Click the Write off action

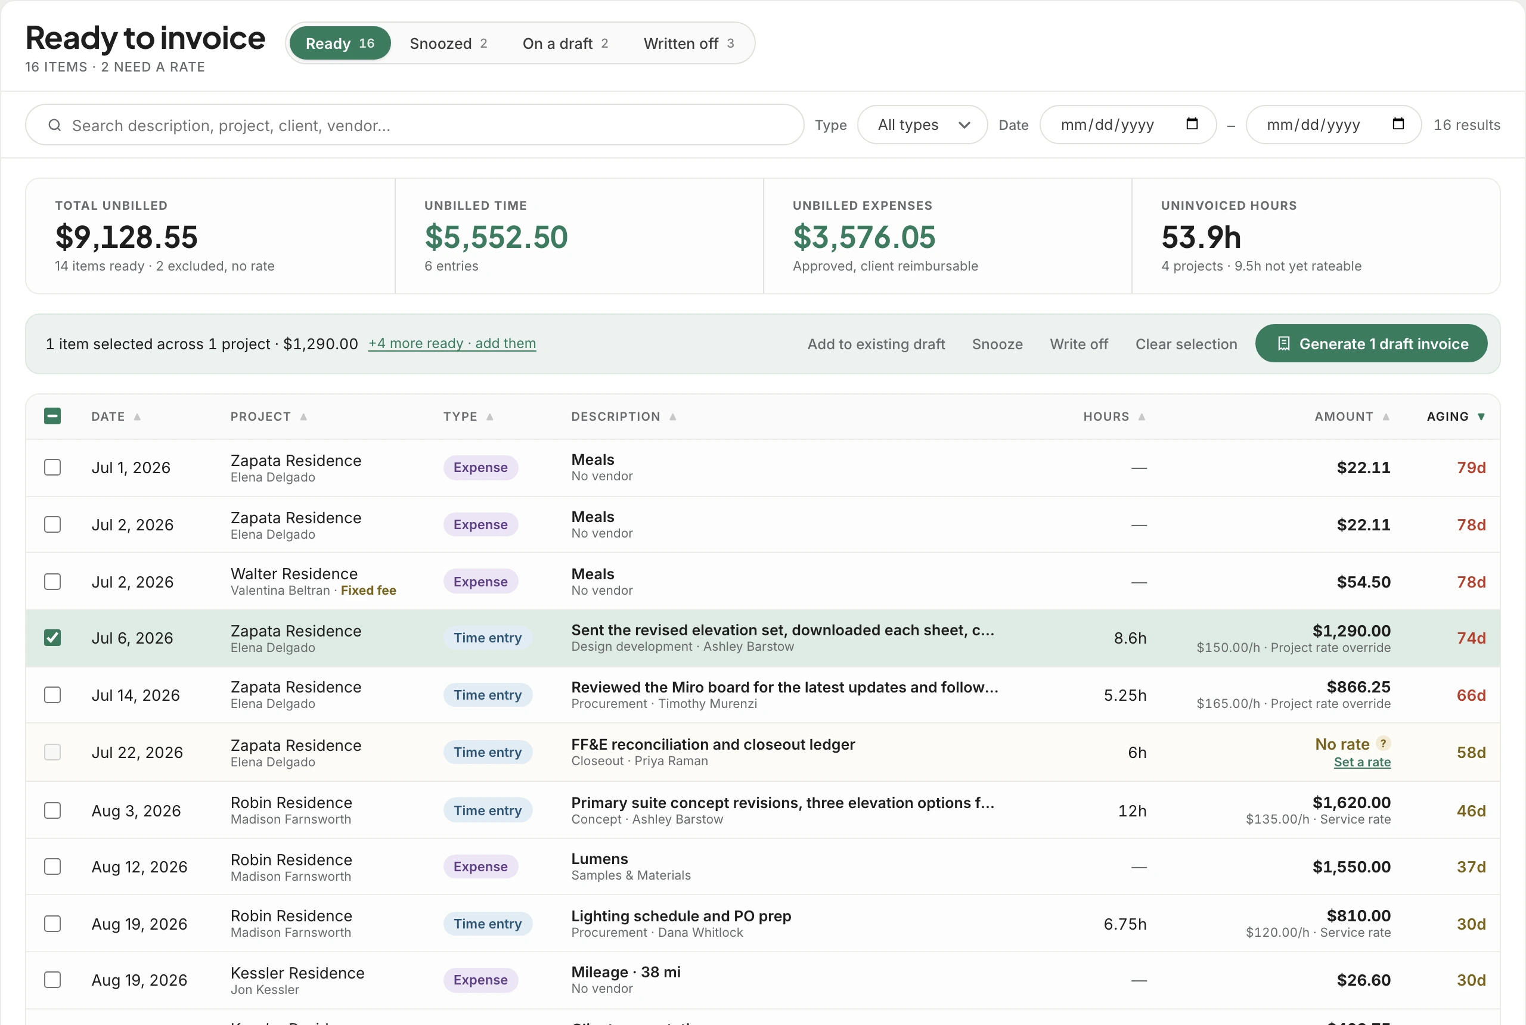point(1079,344)
